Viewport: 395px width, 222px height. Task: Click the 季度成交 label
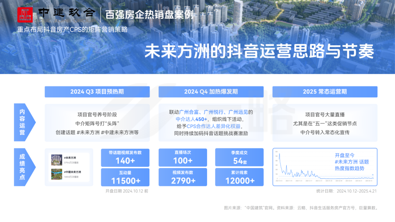[239, 153]
